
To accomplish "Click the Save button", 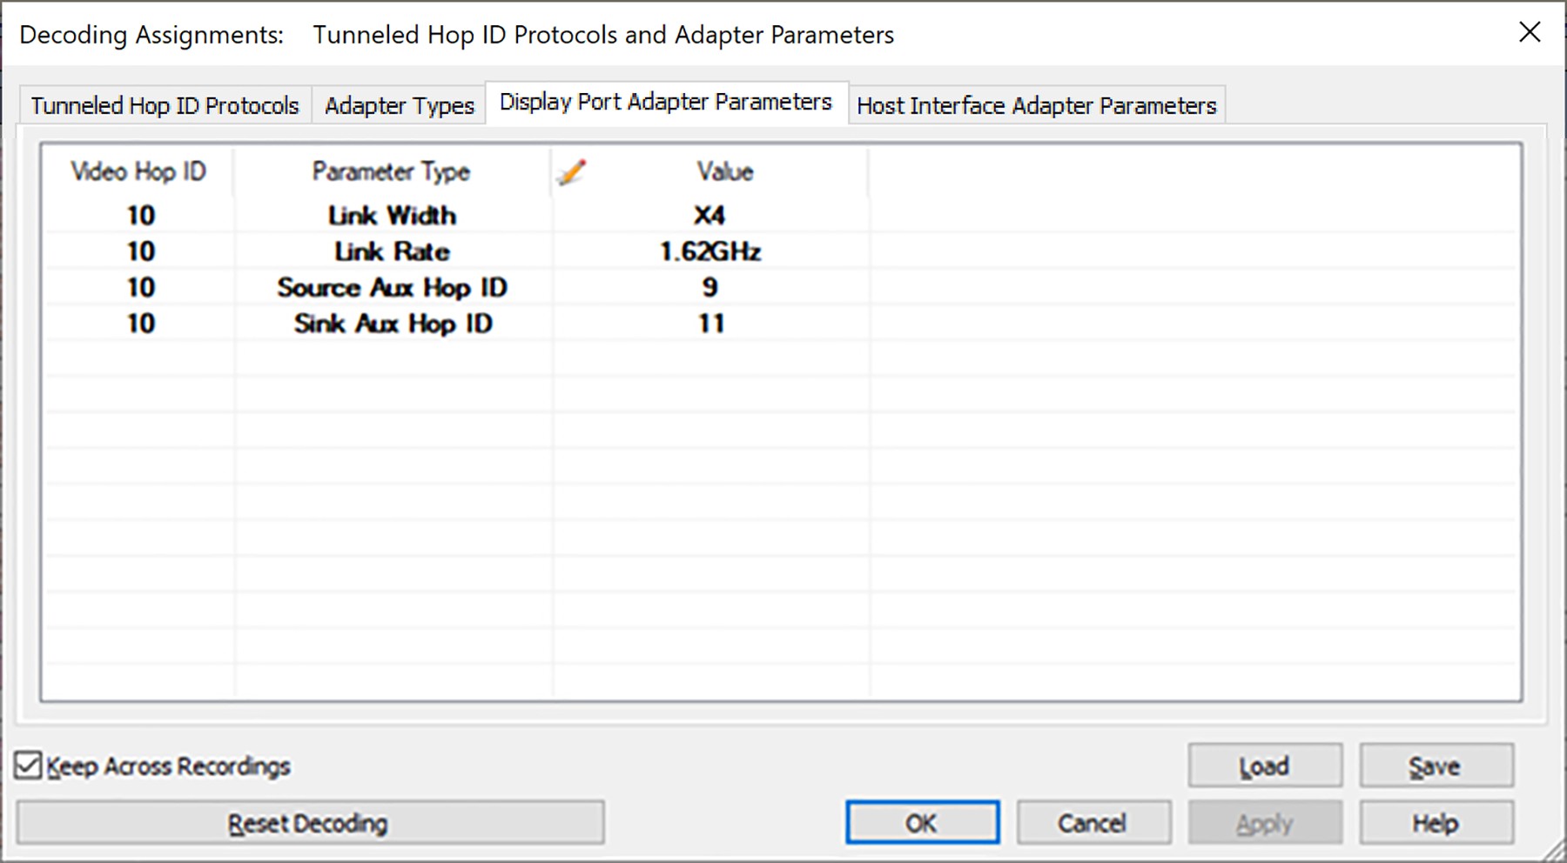I will 1436,766.
